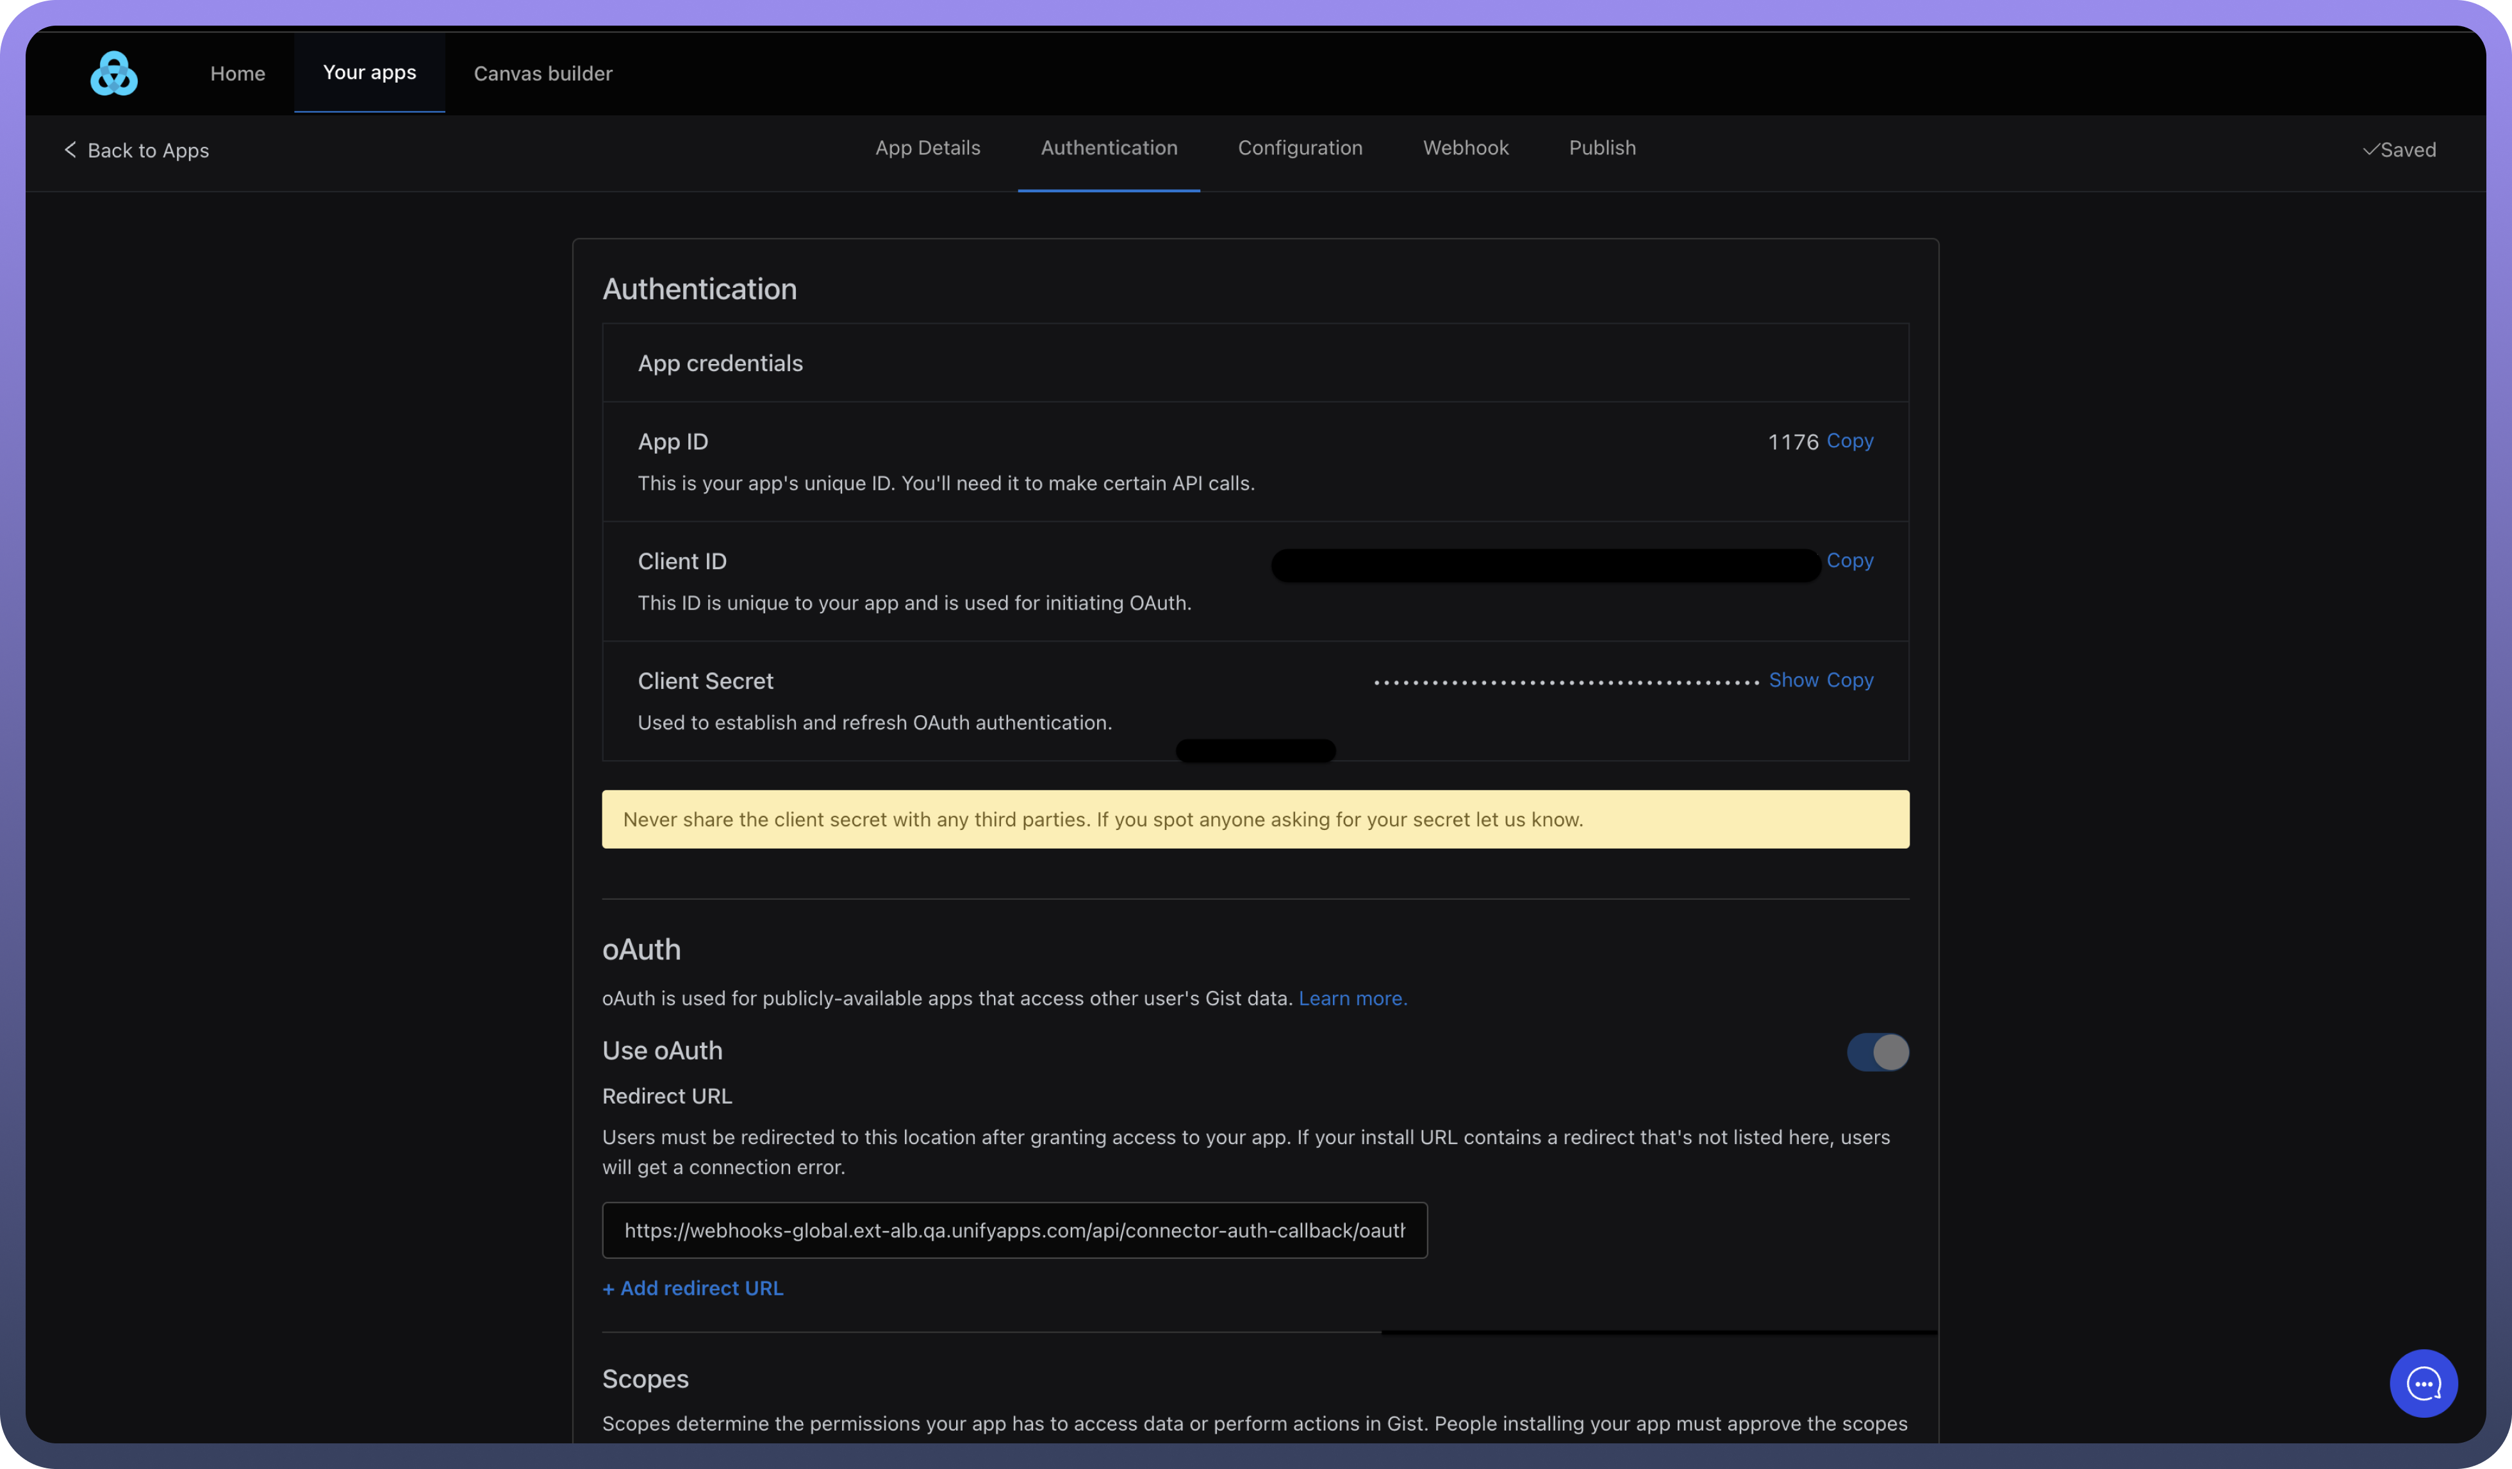Toggle the Use oAuth switch
2512x1469 pixels.
point(1877,1051)
